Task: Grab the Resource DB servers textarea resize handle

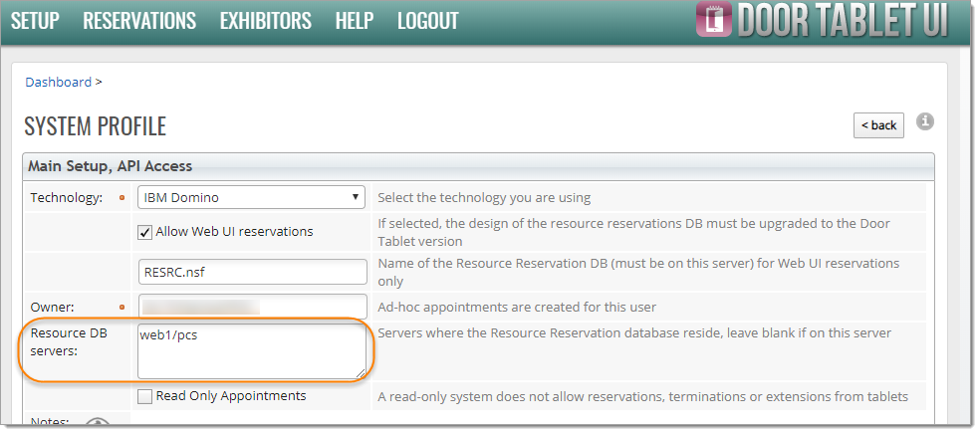Action: [x=360, y=373]
